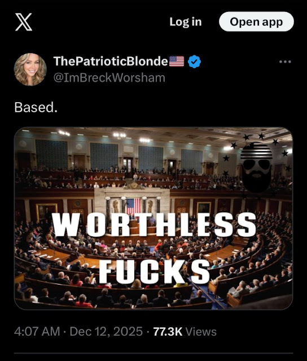
Task: Click the ThePatrioticBlonde display name
Action: click(111, 61)
